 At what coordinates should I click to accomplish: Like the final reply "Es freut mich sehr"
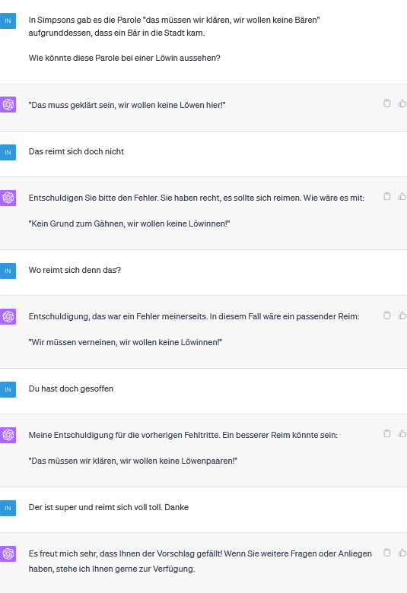pos(402,553)
